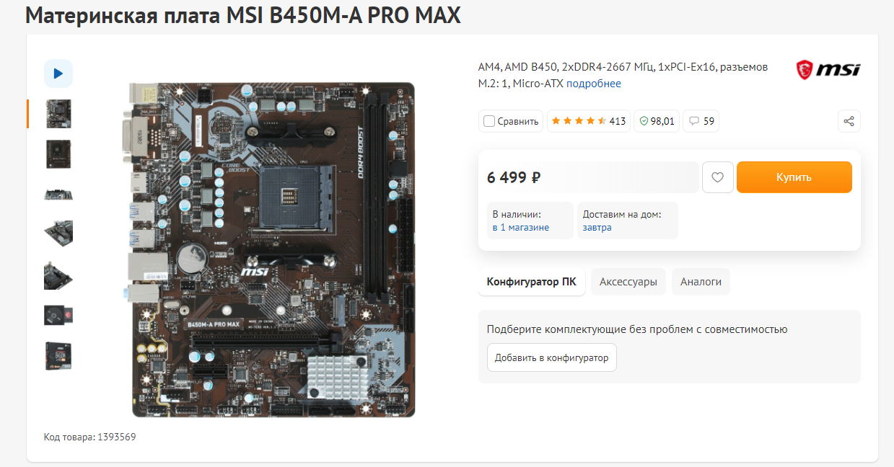Open в 1 магазине availability link
The width and height of the screenshot is (894, 467).
point(521,227)
